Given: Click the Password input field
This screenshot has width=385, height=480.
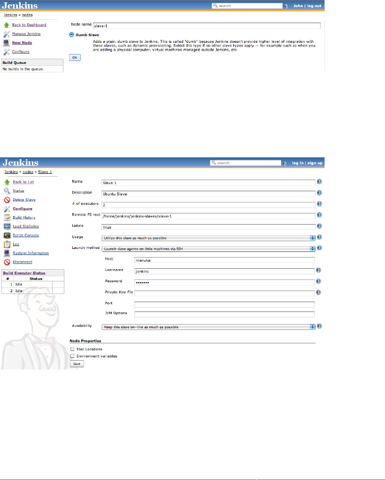Looking at the screenshot, I should tap(224, 282).
